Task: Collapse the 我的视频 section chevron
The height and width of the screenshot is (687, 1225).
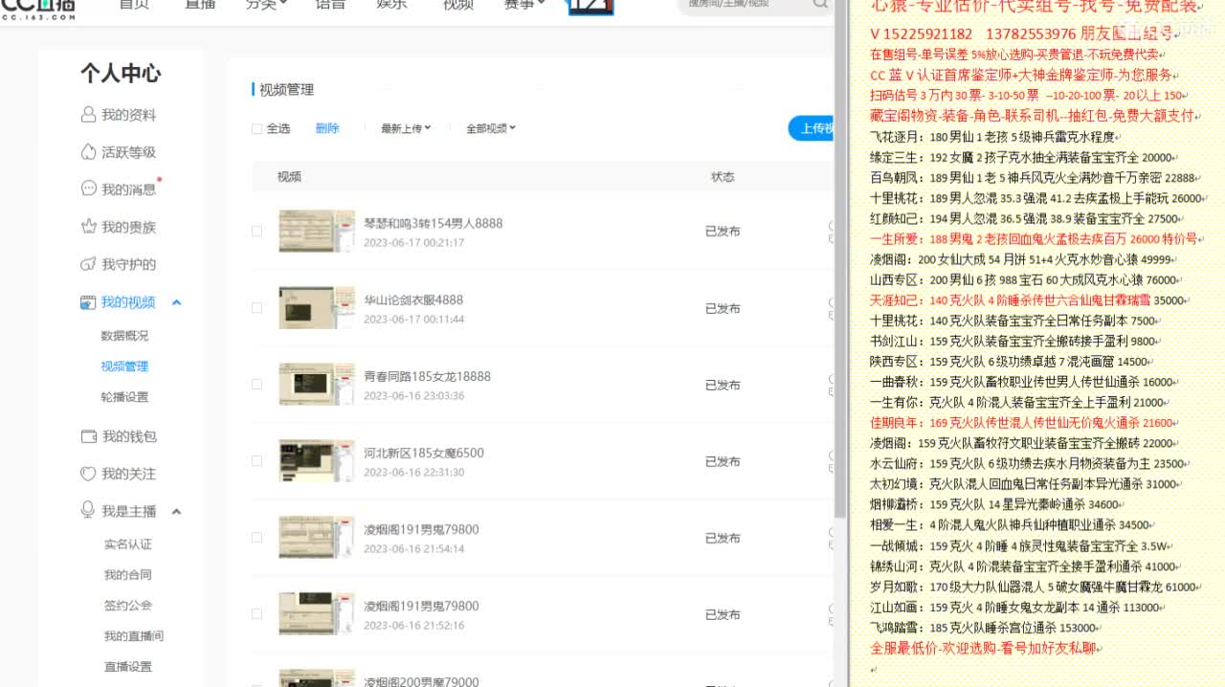Action: click(176, 301)
